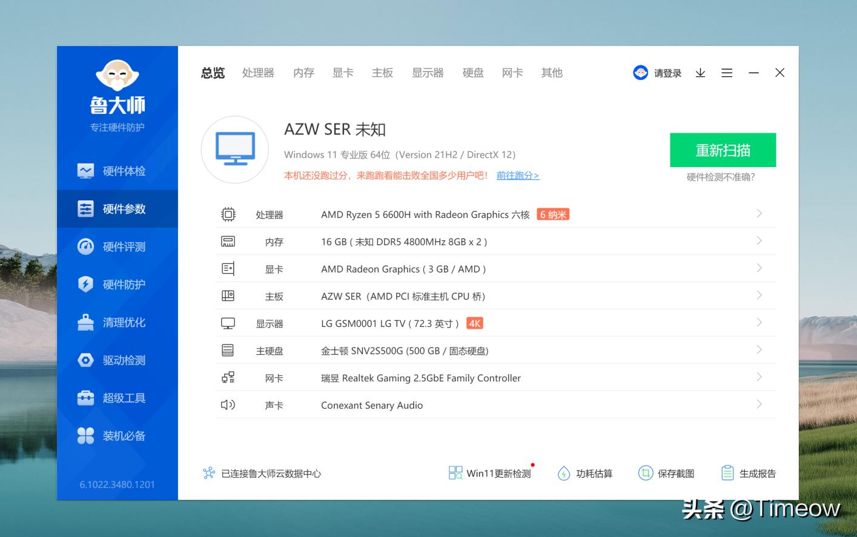The image size is (857, 537).
Task: Open the 前往跑分 link
Action: [x=517, y=175]
